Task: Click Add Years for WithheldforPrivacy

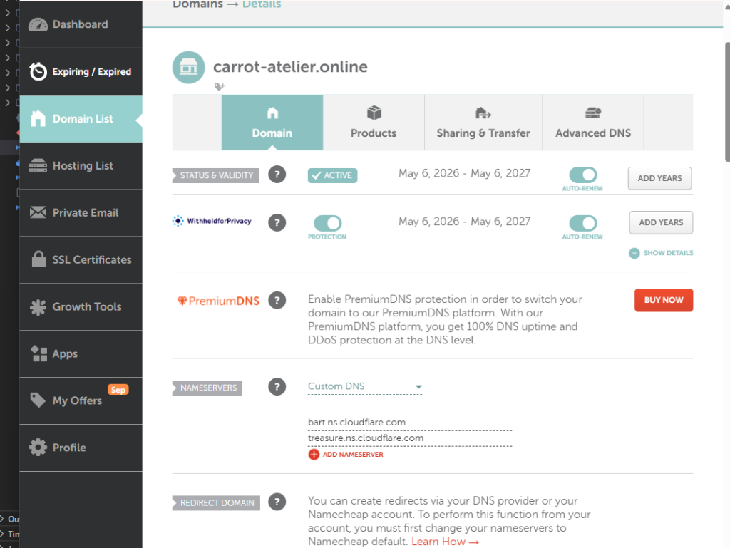Action: (x=661, y=222)
